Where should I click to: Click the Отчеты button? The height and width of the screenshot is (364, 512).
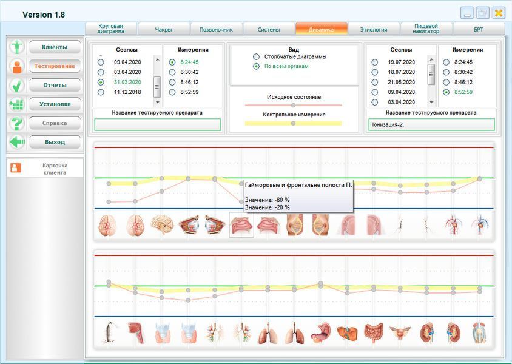[55, 85]
